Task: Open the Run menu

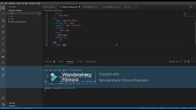Action: pos(26,3)
